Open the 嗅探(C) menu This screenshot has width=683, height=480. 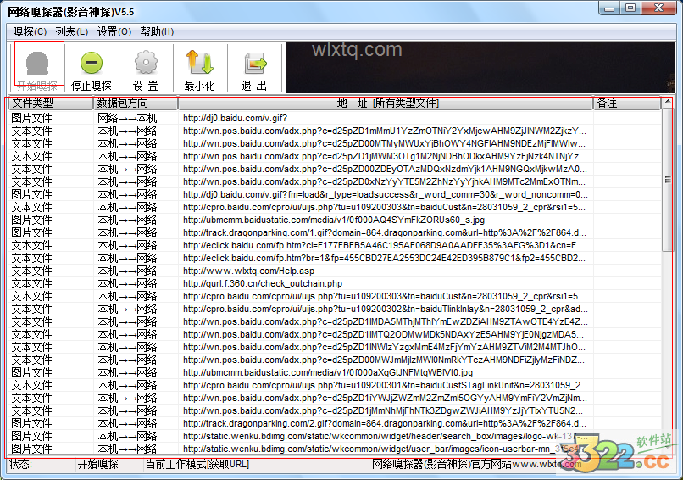point(30,32)
